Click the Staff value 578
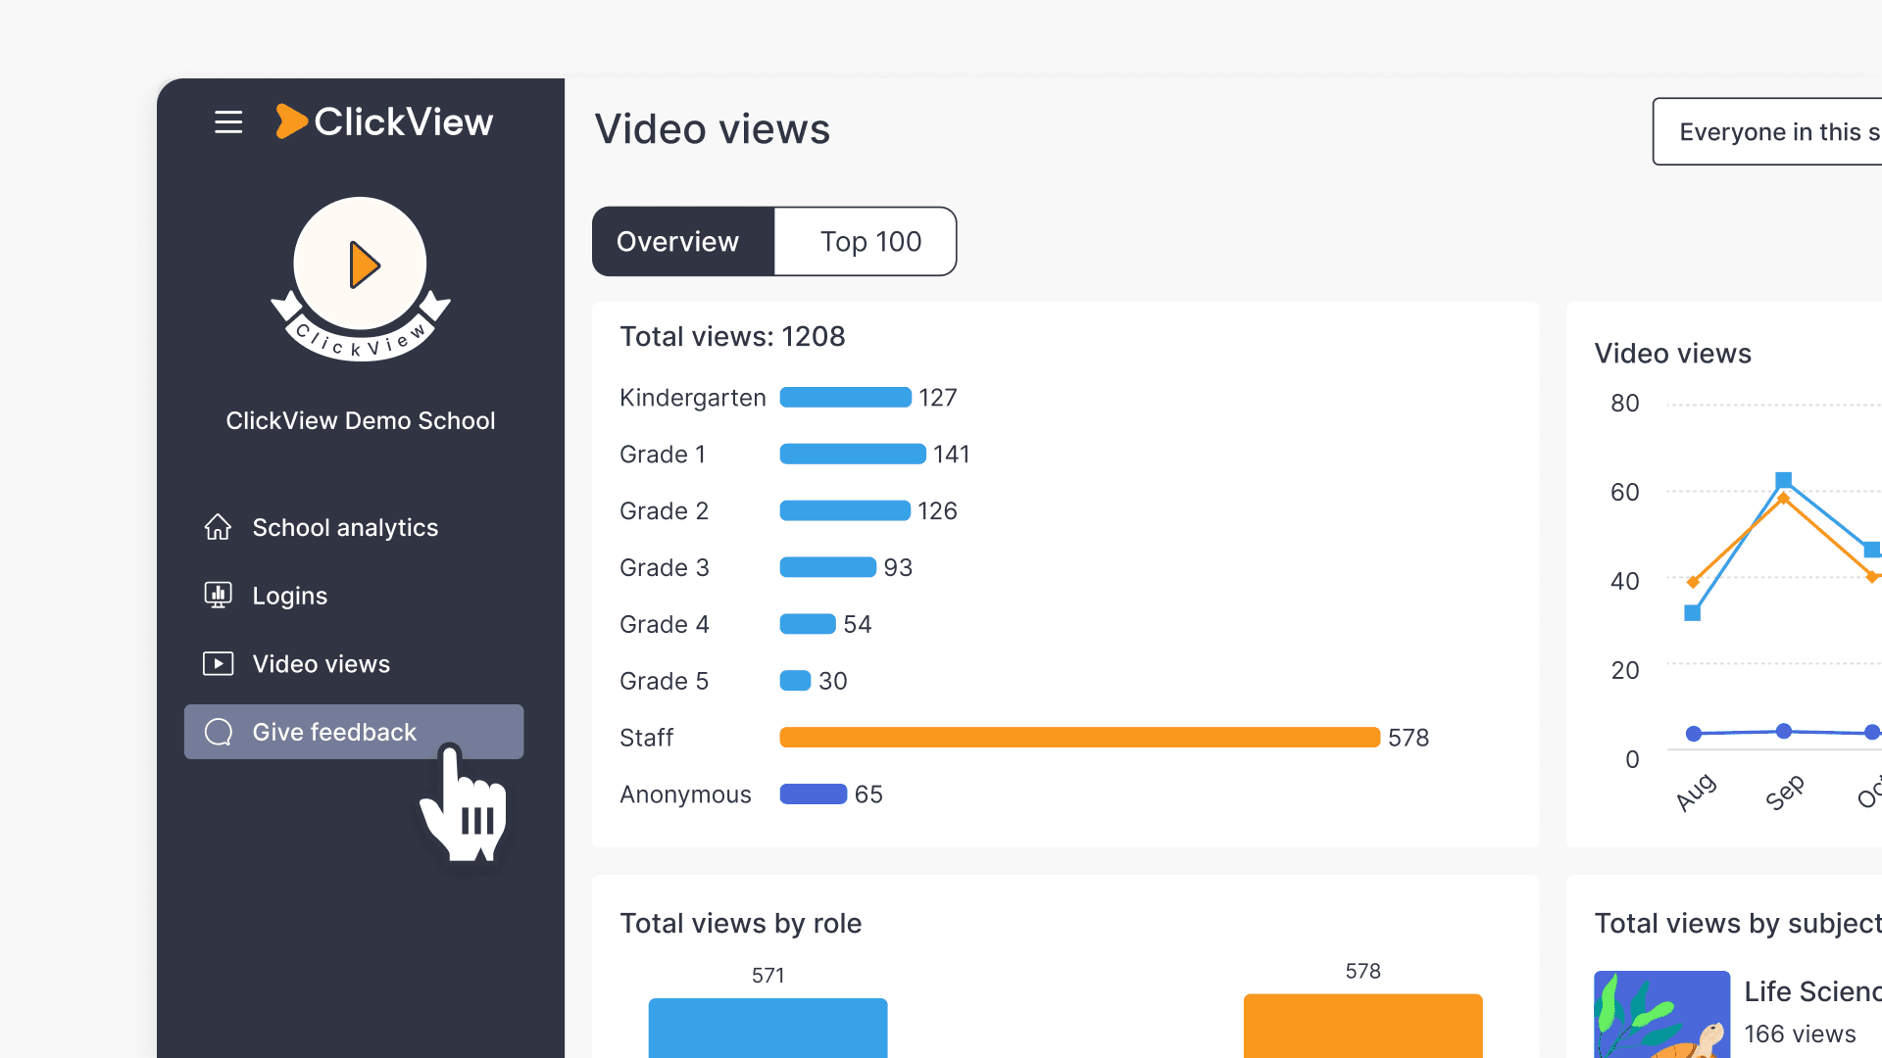1882x1058 pixels. click(1409, 738)
